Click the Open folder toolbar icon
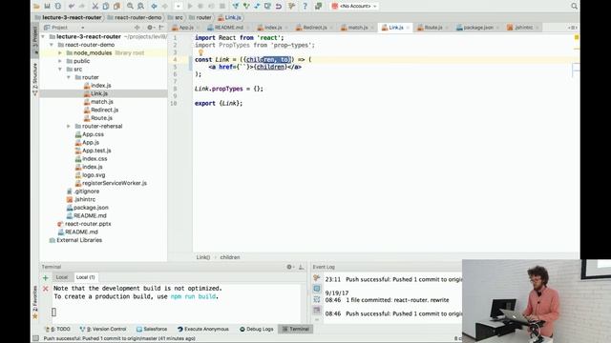611x343 pixels. click(36, 6)
